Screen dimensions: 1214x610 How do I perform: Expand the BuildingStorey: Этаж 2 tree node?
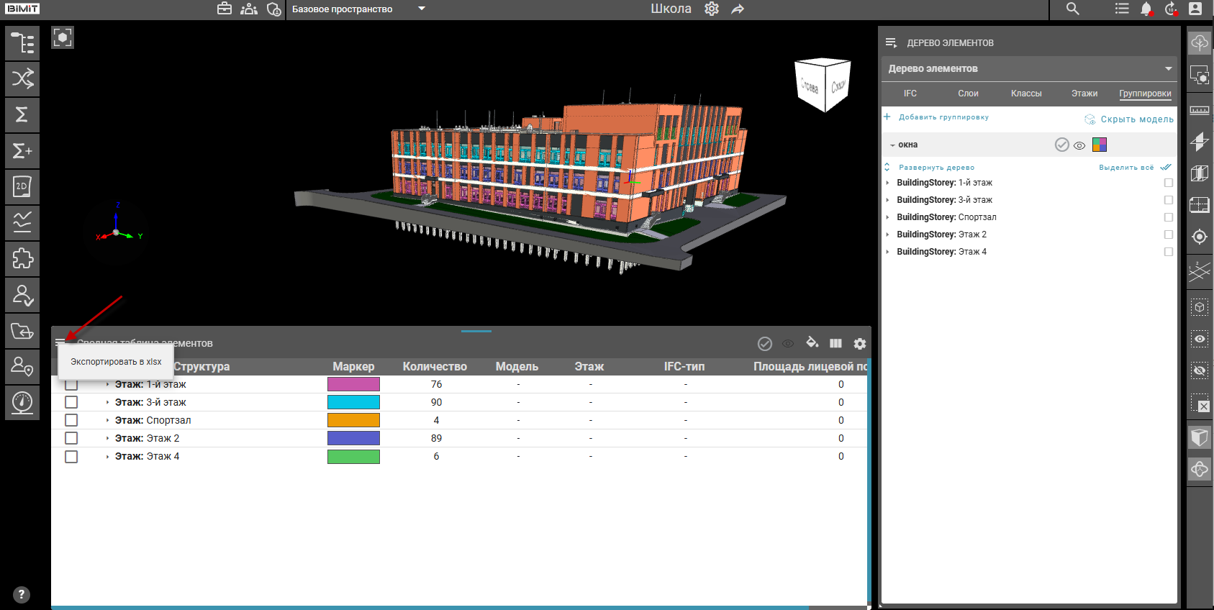(887, 235)
